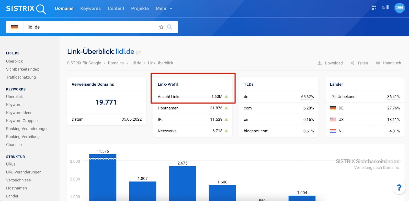Image resolution: width=409 pixels, height=201 pixels.
Task: Click the 2.675 chart bar
Action: (183, 183)
